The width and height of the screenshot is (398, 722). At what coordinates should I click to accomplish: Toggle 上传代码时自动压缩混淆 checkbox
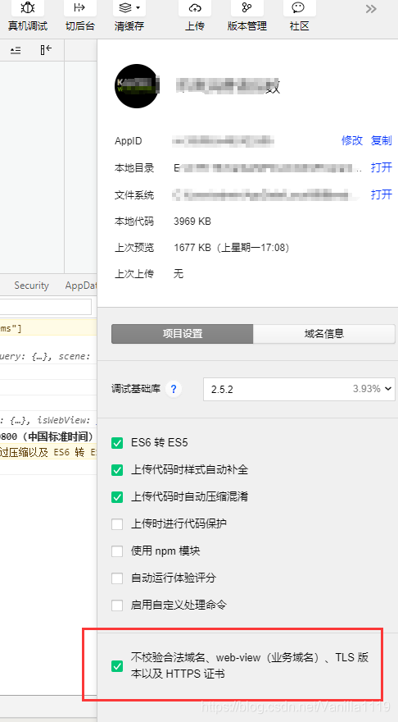click(117, 497)
